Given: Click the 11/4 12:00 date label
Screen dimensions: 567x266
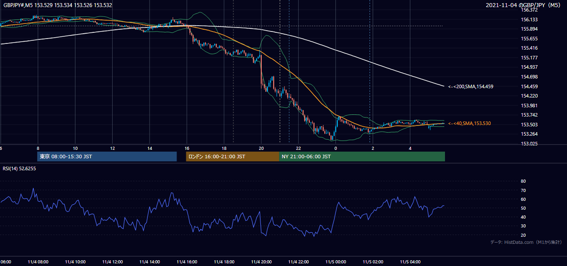Looking at the screenshot, I should [113, 262].
